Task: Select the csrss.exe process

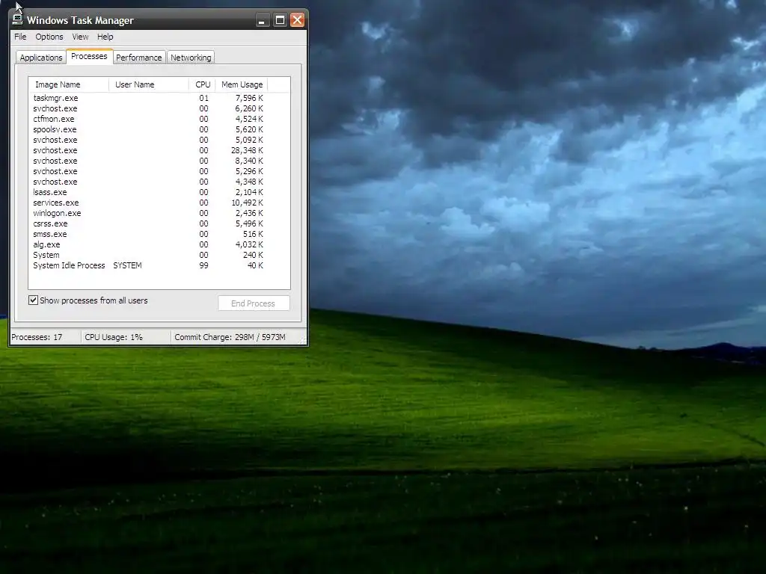Action: point(149,223)
